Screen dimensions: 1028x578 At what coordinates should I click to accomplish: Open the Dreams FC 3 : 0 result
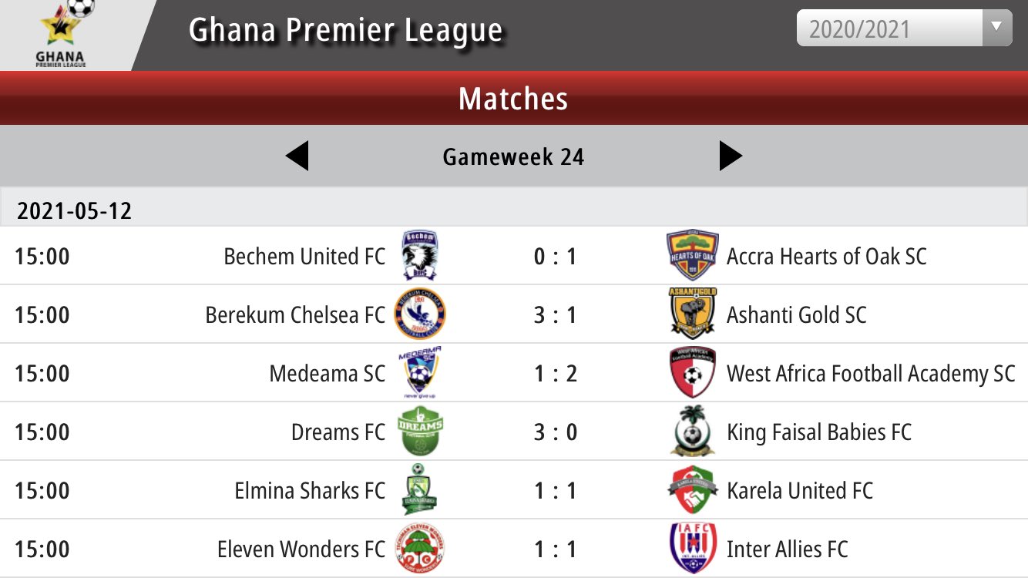pyautogui.click(x=555, y=432)
